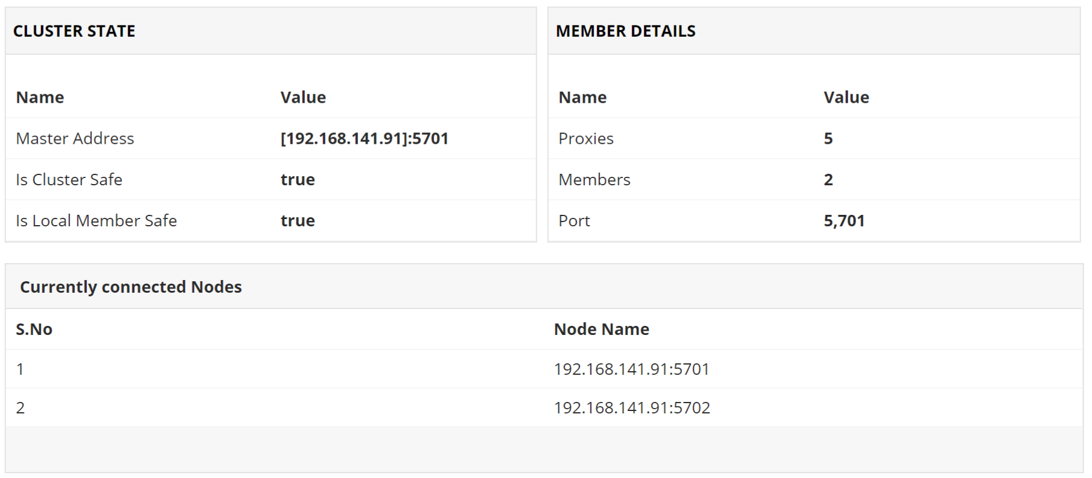Select the Is Local Member Safe label
Image resolution: width=1092 pixels, height=478 pixels.
pyautogui.click(x=96, y=221)
